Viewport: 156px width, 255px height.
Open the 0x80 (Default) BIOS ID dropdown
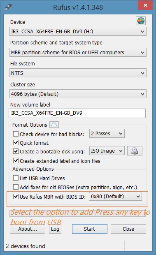[x=116, y=197]
